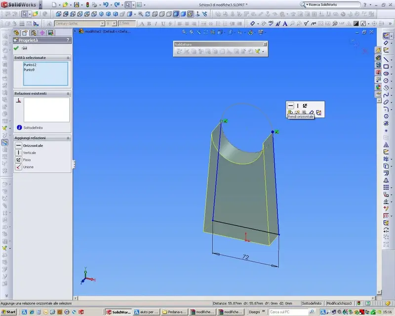The height and width of the screenshot is (316, 395).
Task: Select Punto12 in selected entities list
Action: pos(30,65)
